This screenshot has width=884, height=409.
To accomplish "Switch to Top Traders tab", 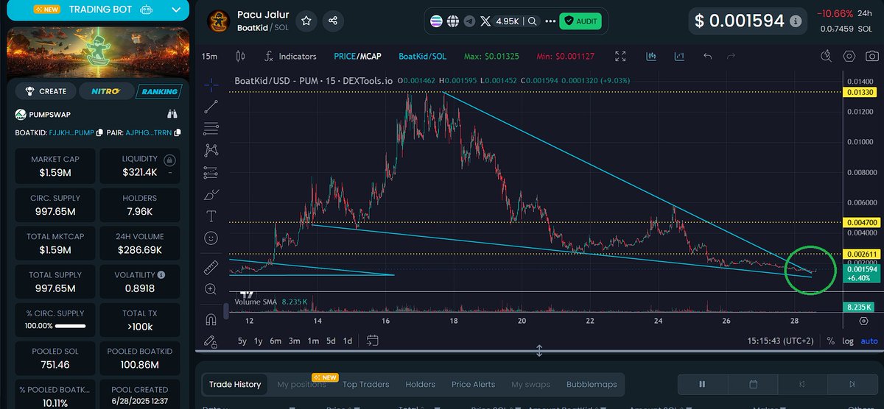I will pyautogui.click(x=365, y=384).
